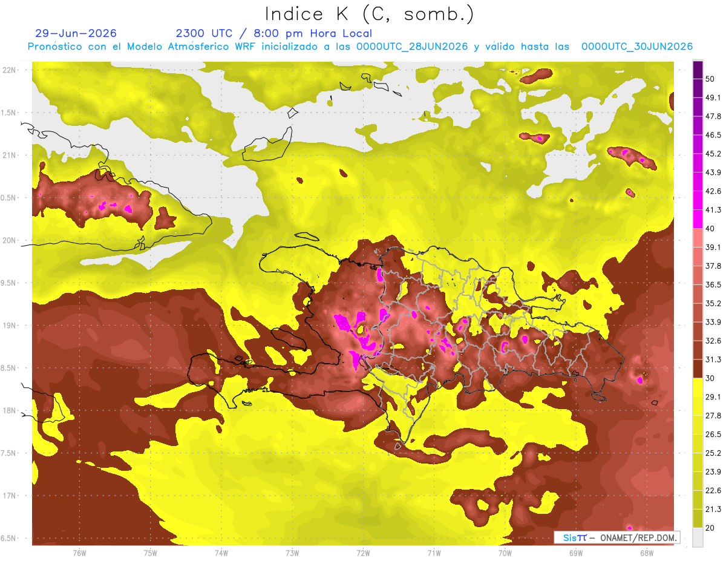Click the color bar value "47.8"
The height and width of the screenshot is (561, 726).
click(714, 116)
